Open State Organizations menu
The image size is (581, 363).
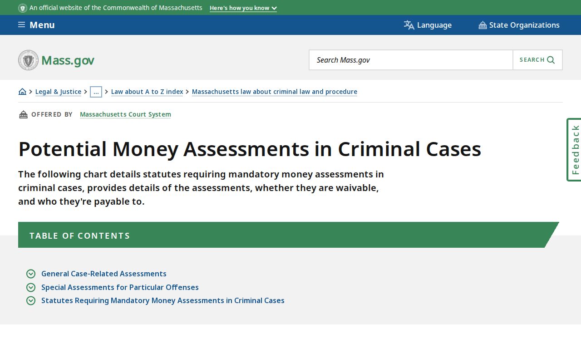519,25
